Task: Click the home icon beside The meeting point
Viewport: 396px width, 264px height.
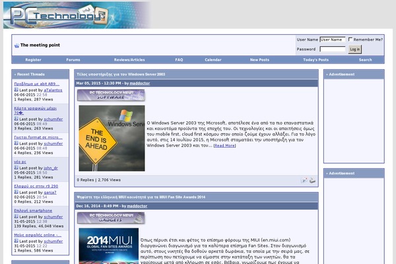Action: pos(16,46)
